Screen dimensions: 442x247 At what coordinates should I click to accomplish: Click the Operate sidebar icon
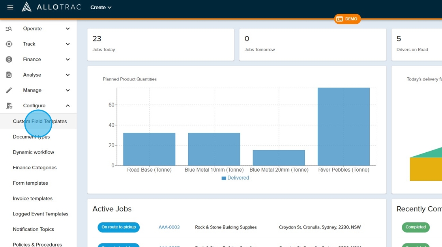click(9, 29)
